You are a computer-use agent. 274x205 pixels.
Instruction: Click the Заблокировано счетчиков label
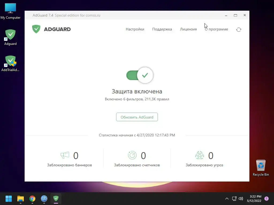pos(137,165)
